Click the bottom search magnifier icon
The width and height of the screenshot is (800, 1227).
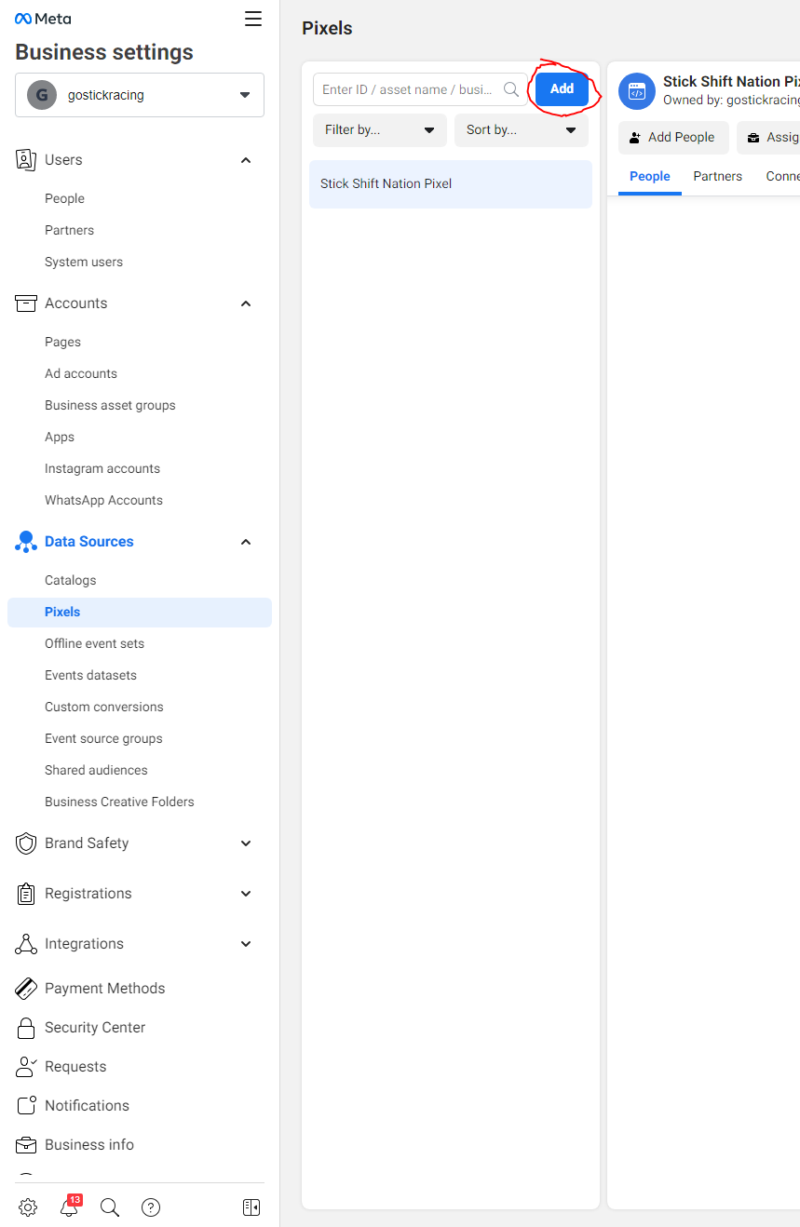pos(110,1207)
